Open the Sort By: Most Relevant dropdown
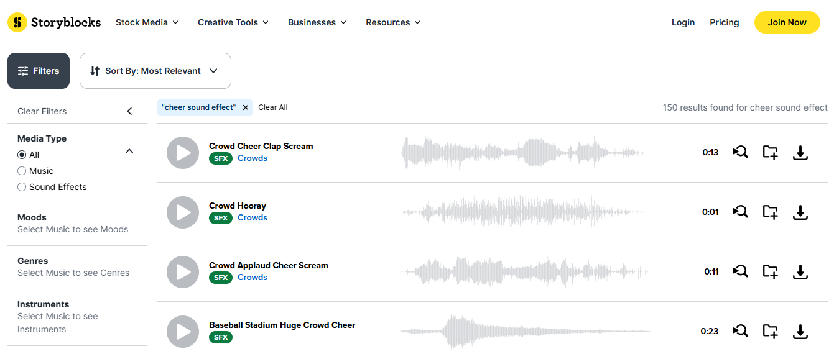The image size is (834, 354). [155, 71]
